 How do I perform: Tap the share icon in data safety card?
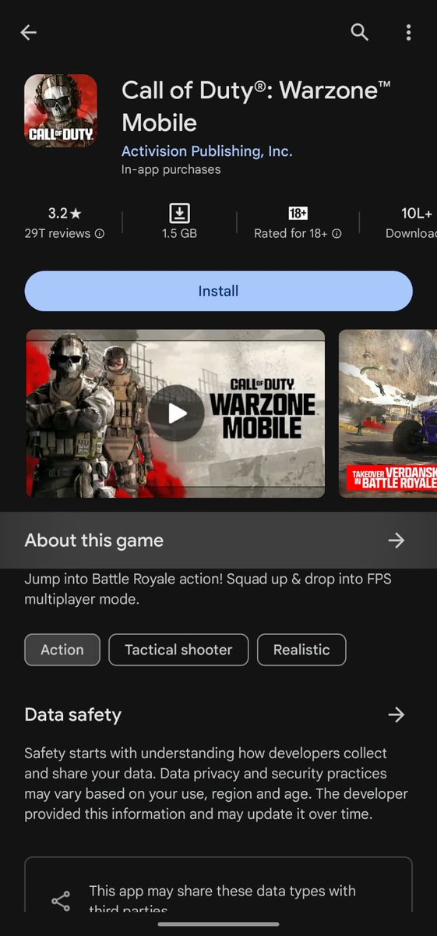click(x=61, y=901)
